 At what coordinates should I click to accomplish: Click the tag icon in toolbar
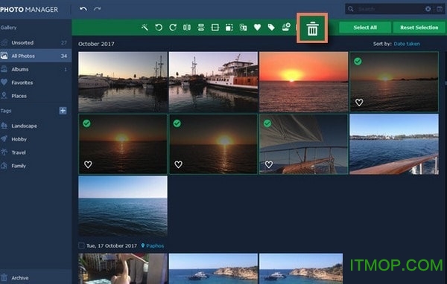271,28
